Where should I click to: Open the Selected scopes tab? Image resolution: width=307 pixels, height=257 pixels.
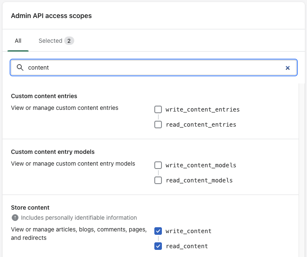pos(50,41)
